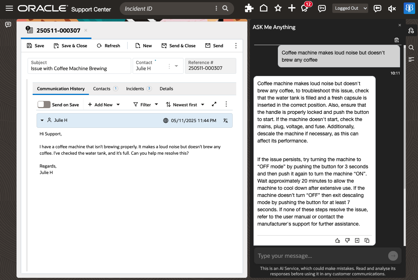Viewport: 418px width, 280px height.
Task: Click the 10:11 chat timestamp
Action: point(395,73)
